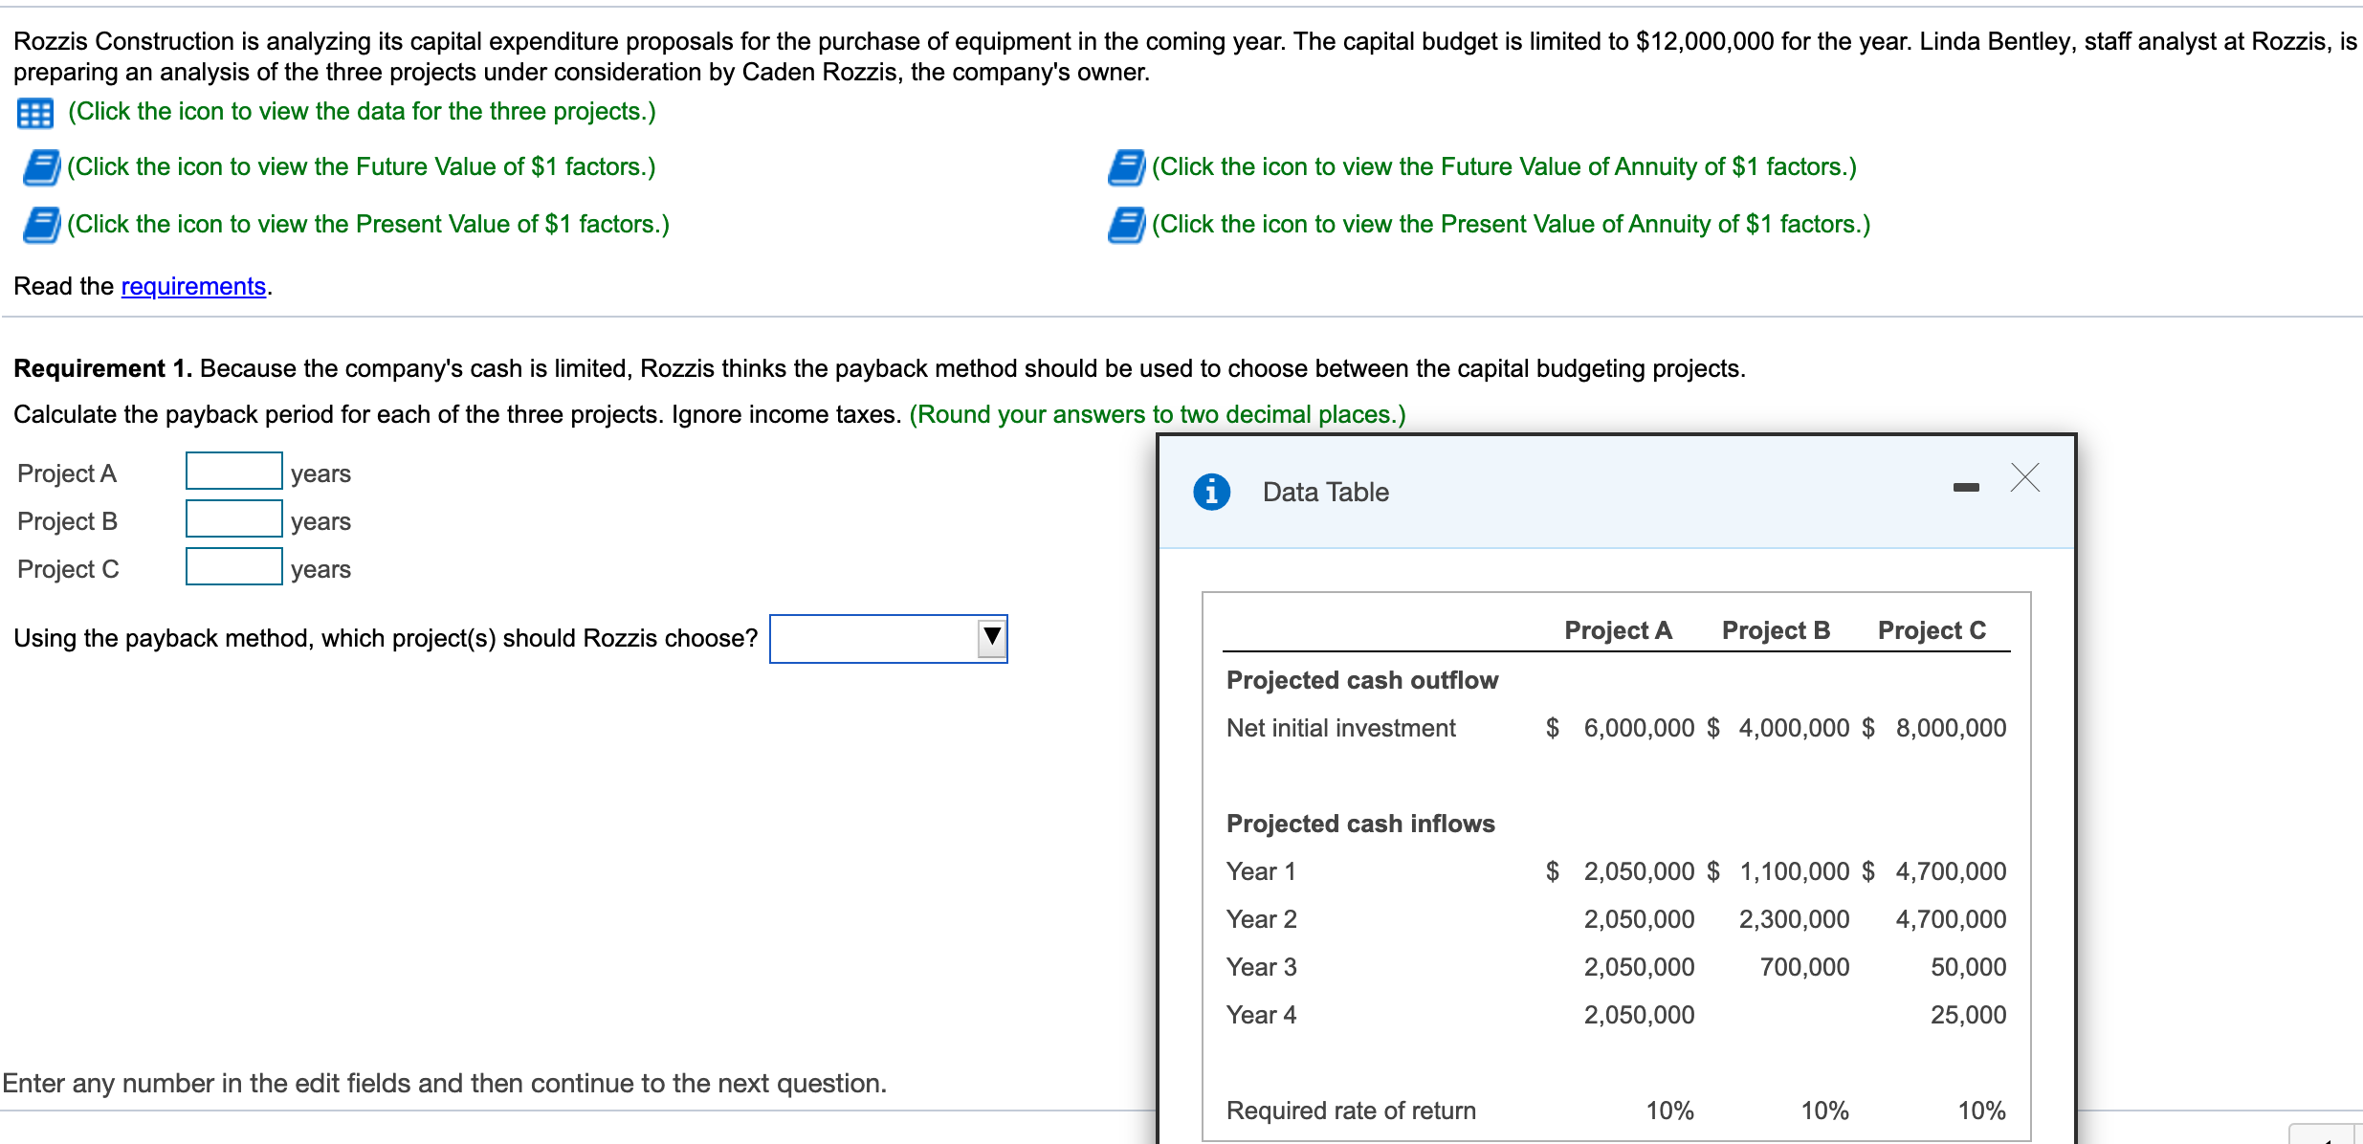Click the Data Table info icon
The image size is (2363, 1144).
coord(1211,492)
